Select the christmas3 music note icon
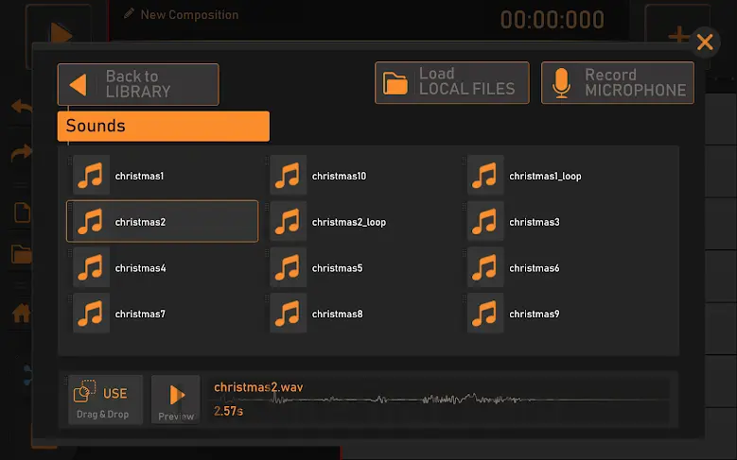 (485, 222)
